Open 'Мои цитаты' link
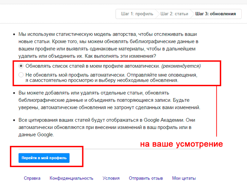This screenshot has height=183, width=247. 184,178
